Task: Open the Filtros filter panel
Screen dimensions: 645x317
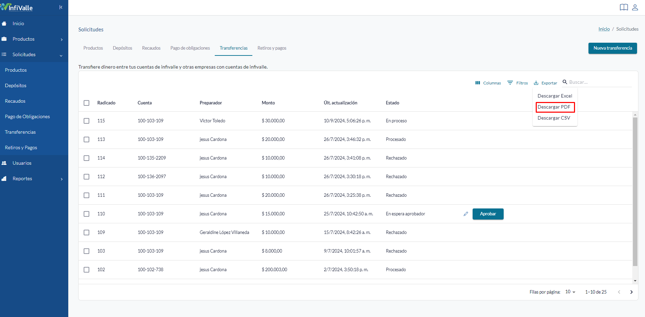Action: coord(517,83)
